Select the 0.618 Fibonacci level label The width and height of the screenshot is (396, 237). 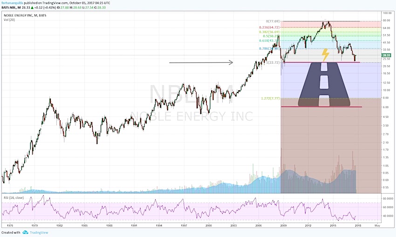tap(269, 41)
